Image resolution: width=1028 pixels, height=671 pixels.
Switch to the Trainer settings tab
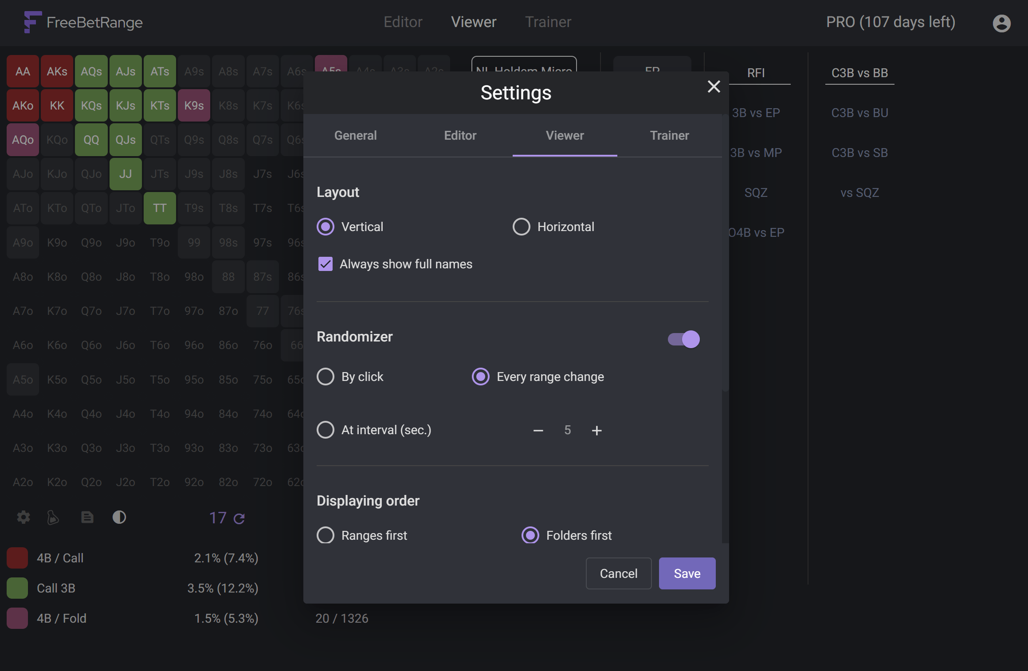tap(669, 135)
